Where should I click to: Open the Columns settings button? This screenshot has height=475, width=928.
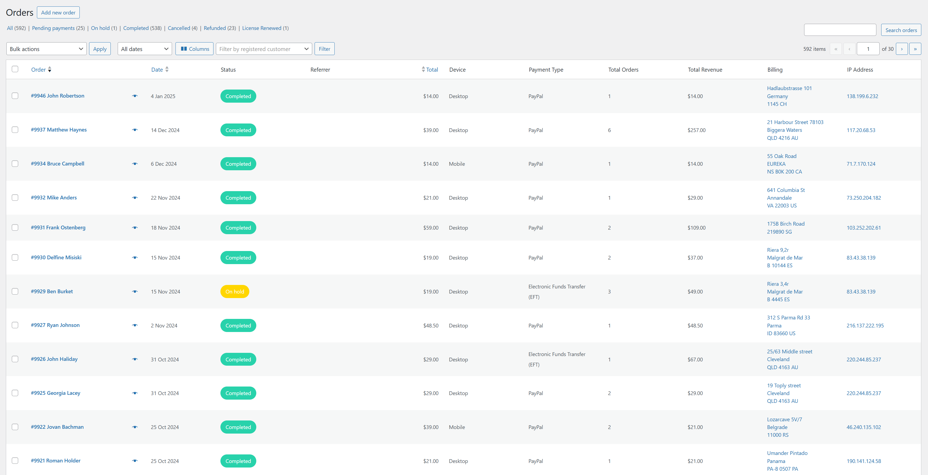point(195,49)
